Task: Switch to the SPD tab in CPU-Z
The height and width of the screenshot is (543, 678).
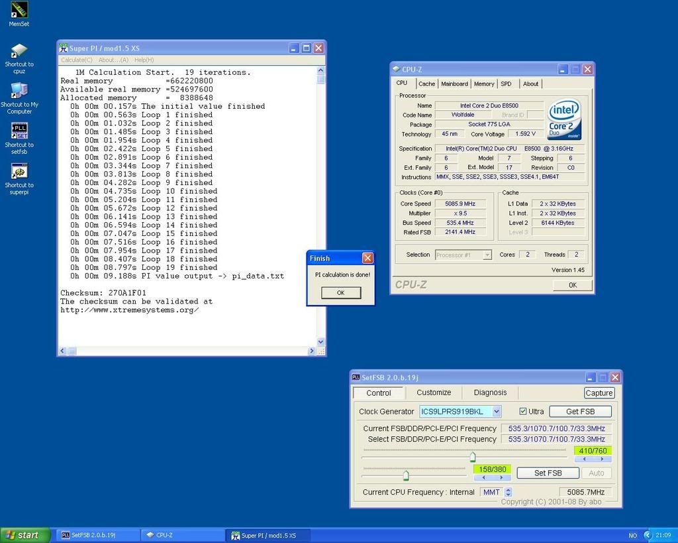Action: (506, 84)
